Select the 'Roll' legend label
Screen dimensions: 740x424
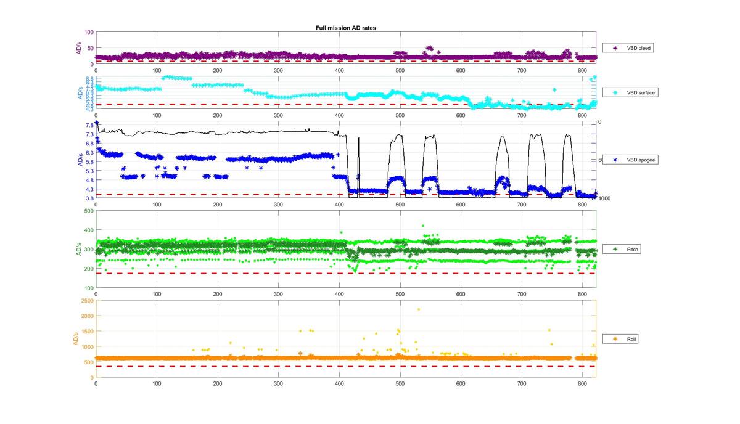(631, 339)
